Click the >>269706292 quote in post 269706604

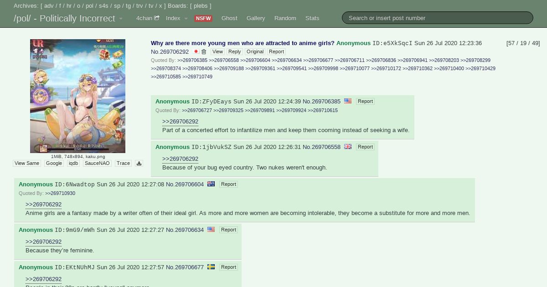43,205
